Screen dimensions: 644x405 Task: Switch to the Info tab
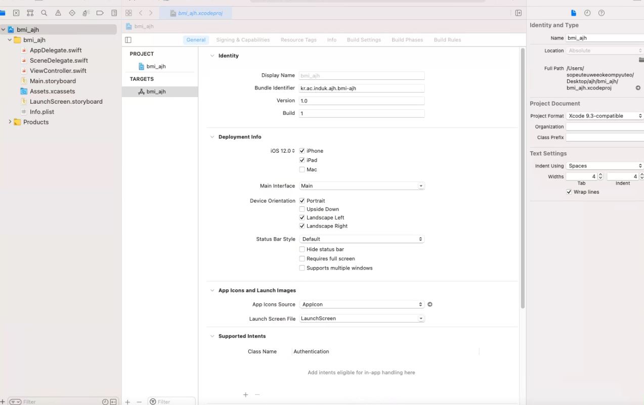click(x=331, y=40)
